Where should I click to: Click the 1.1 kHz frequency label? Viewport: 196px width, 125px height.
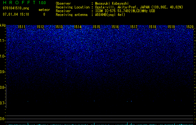[x=2, y=41]
